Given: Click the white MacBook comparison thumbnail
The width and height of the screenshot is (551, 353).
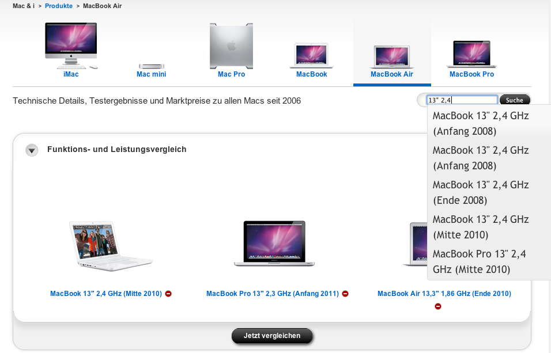Looking at the screenshot, I should (110, 246).
